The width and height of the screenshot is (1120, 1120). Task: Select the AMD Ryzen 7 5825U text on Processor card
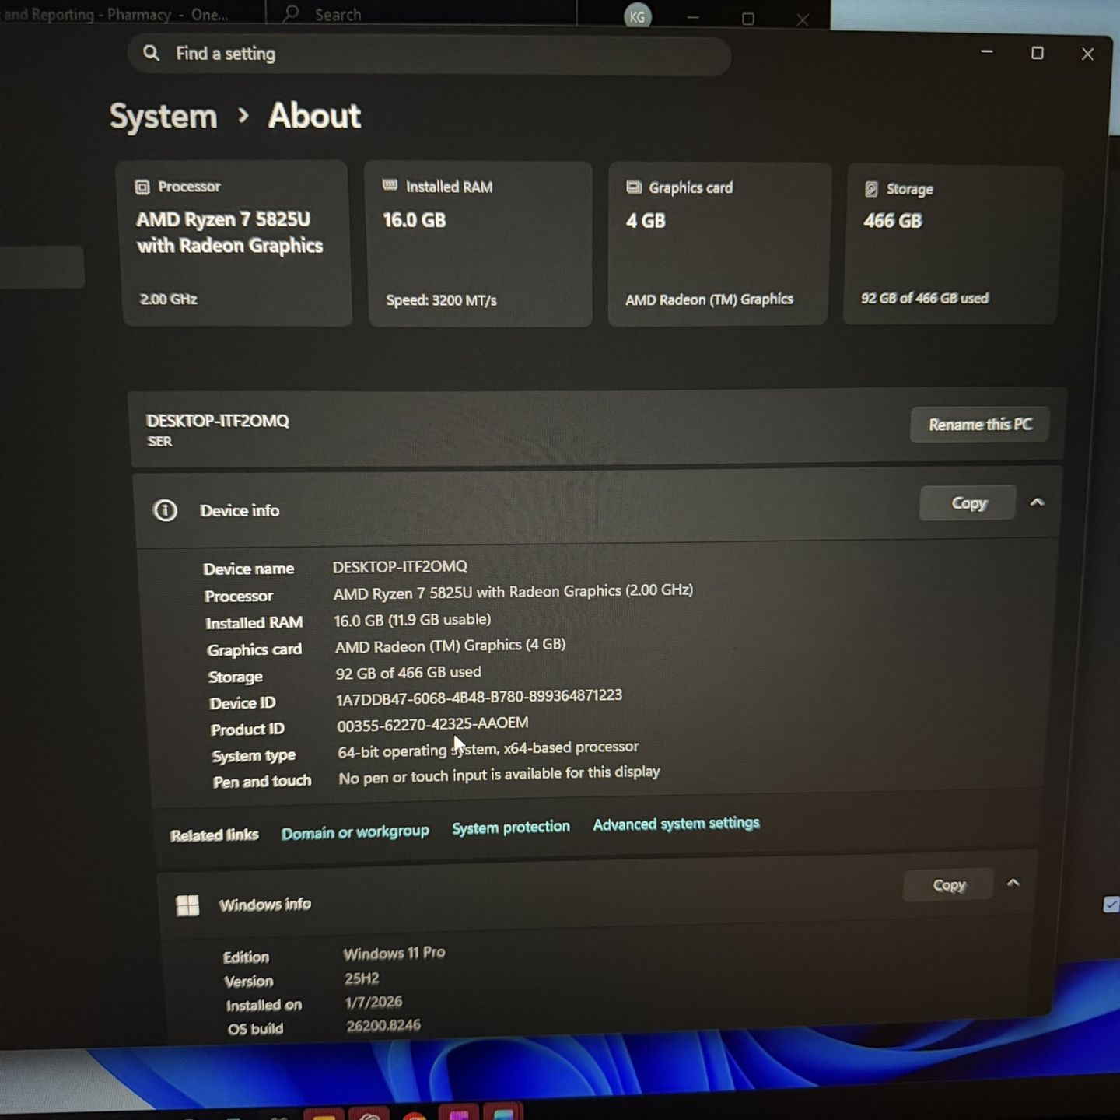point(229,233)
